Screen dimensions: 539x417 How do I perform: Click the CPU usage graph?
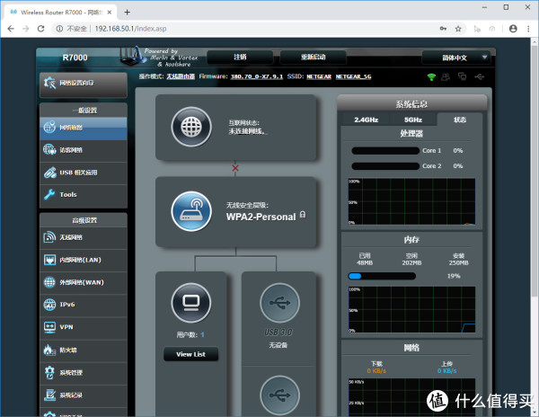click(x=411, y=202)
